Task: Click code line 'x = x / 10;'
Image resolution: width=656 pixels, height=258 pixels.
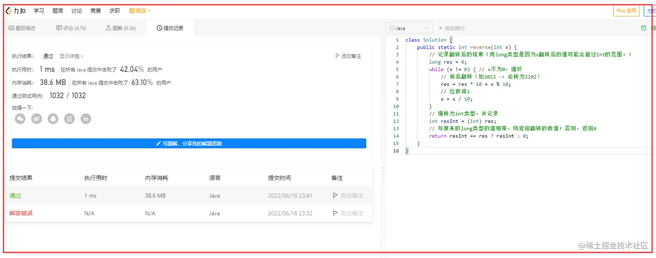Action: click(x=456, y=99)
